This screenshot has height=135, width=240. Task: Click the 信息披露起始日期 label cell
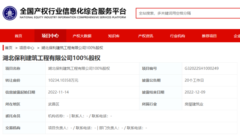(24, 92)
